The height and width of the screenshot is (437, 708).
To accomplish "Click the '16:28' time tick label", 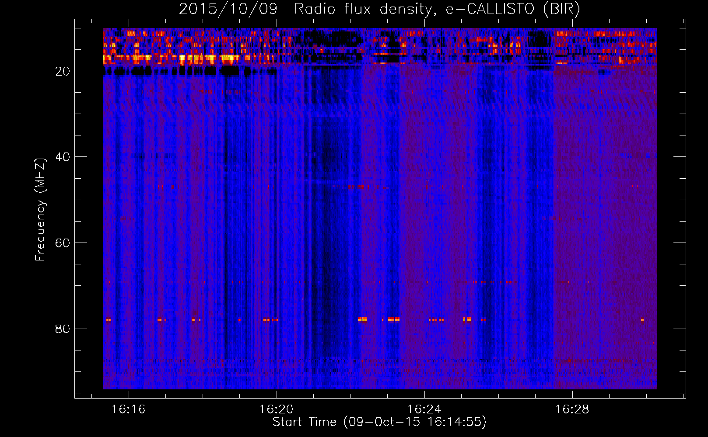I will click(x=572, y=409).
